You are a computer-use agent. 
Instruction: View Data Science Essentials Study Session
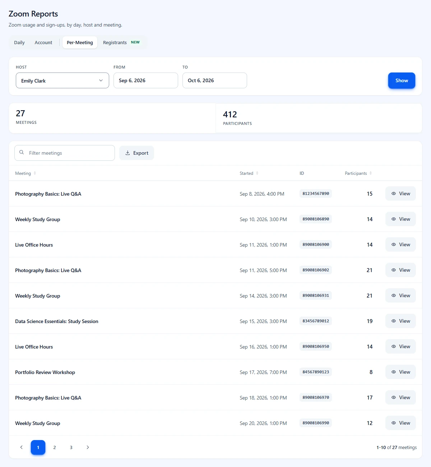[x=400, y=321]
